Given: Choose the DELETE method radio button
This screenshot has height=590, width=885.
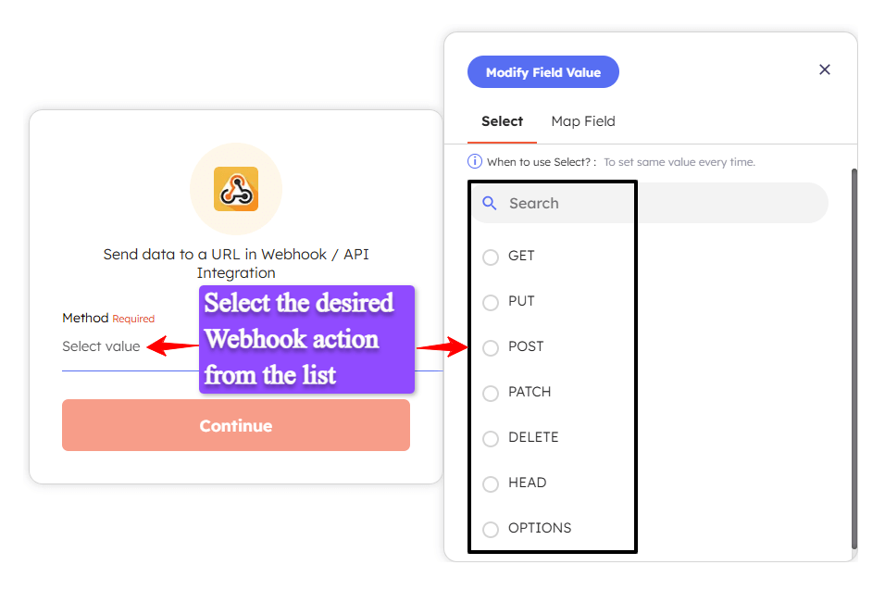Looking at the screenshot, I should tap(490, 438).
